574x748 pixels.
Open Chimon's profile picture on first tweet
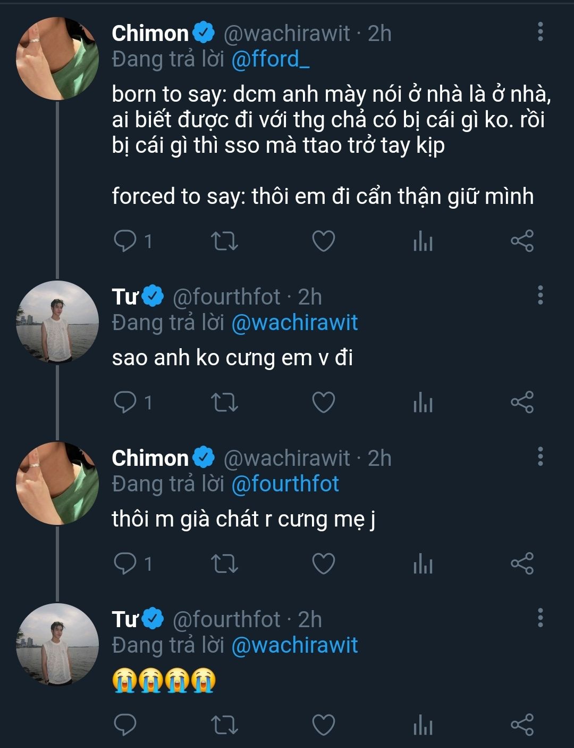click(x=57, y=59)
